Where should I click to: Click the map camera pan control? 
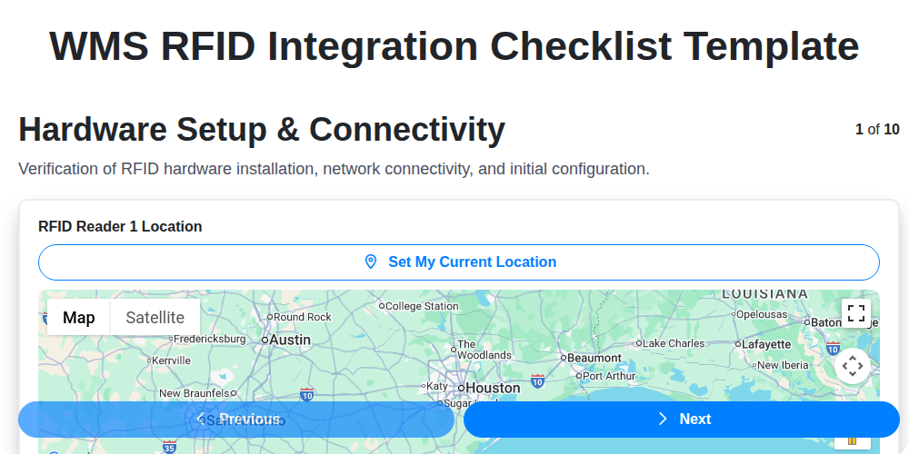852,366
